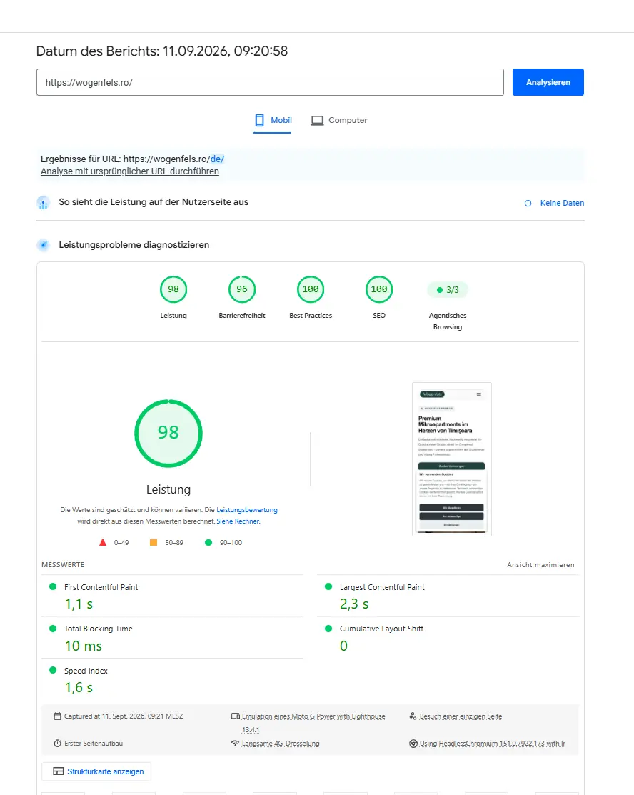This screenshot has width=634, height=795.
Task: Click the '10 ms' Total Blocking Time value
Action: 83,646
